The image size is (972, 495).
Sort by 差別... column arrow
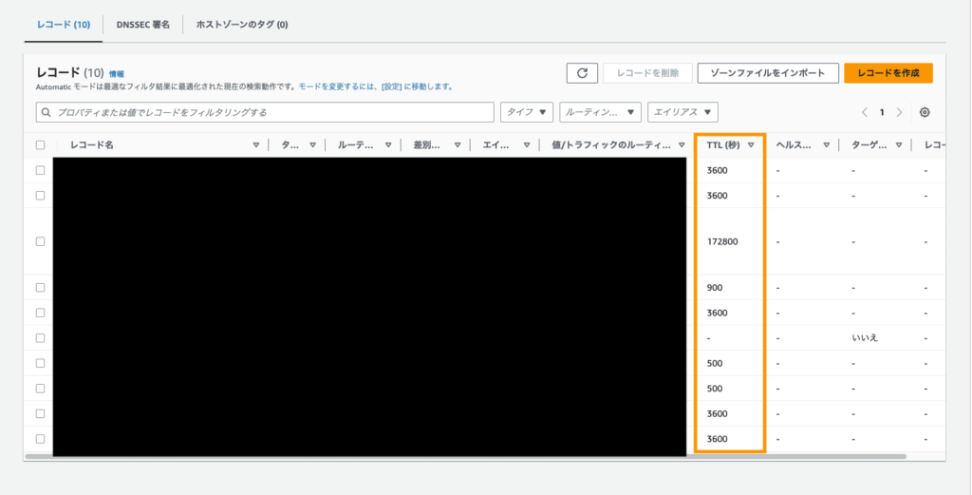[458, 145]
